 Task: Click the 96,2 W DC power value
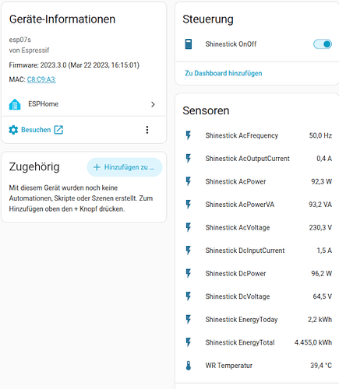321,273
